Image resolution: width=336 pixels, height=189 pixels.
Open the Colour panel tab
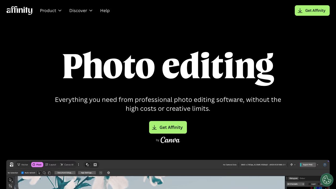click(302, 178)
